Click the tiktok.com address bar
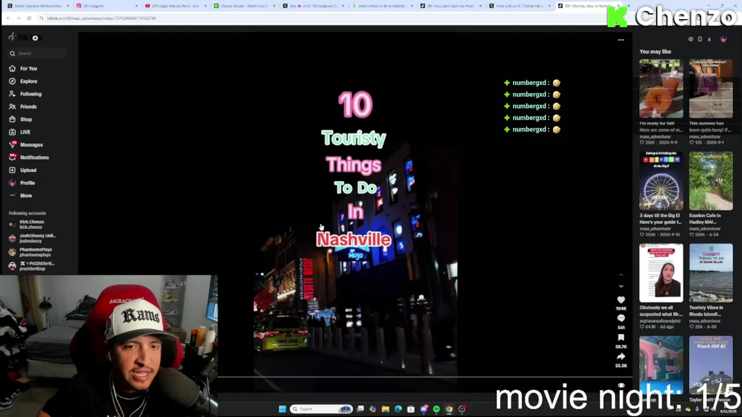 coord(325,18)
